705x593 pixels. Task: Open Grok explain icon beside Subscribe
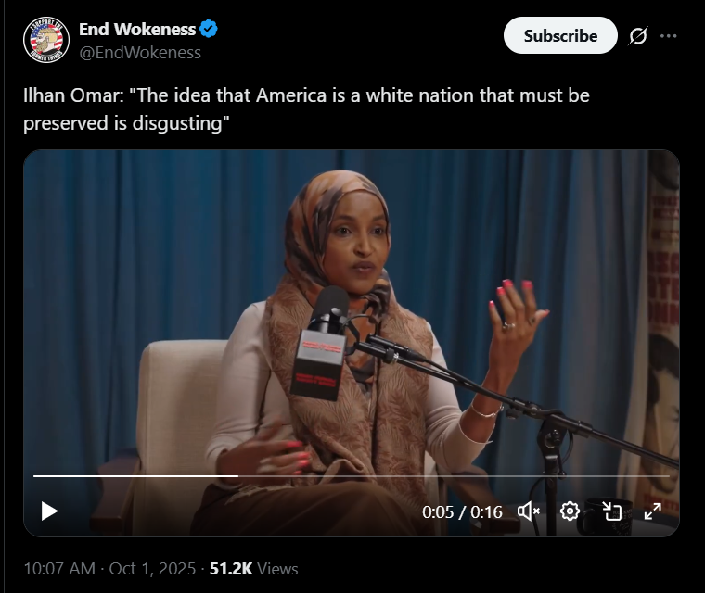click(x=638, y=36)
